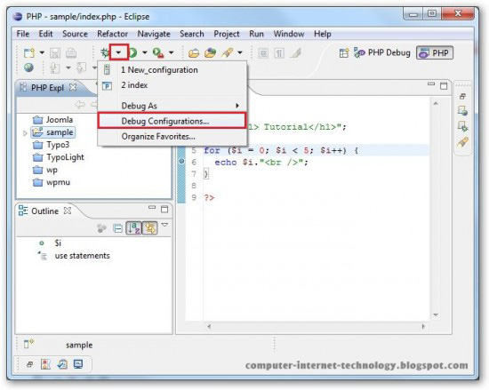
Task: Click the Previous Annotation toolbar icon
Action: coord(82,68)
